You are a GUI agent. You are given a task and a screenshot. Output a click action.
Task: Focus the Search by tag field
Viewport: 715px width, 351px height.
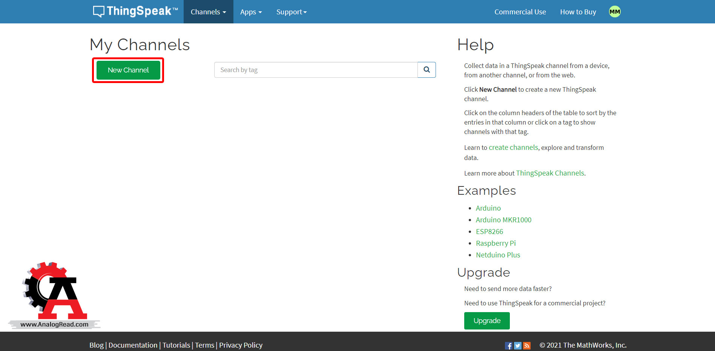(316, 70)
